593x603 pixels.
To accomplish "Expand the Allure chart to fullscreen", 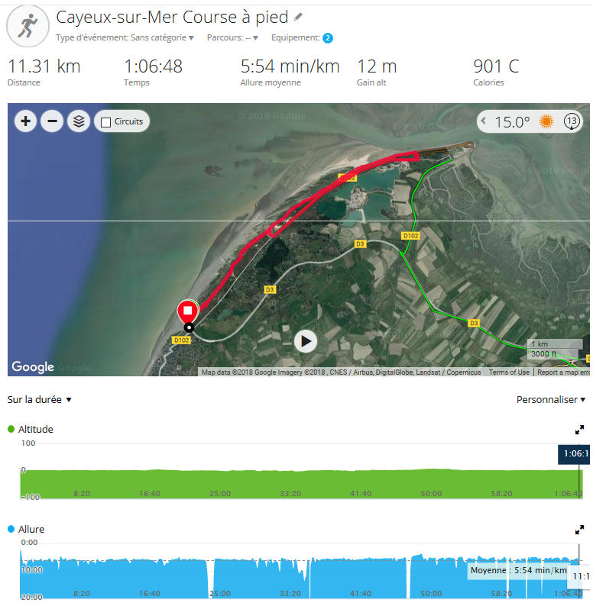I will click(579, 530).
